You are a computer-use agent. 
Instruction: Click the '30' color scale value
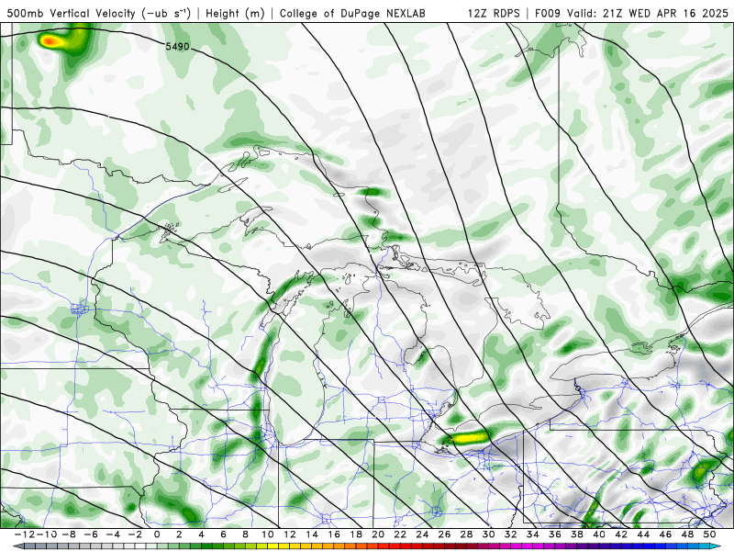pyautogui.click(x=488, y=534)
